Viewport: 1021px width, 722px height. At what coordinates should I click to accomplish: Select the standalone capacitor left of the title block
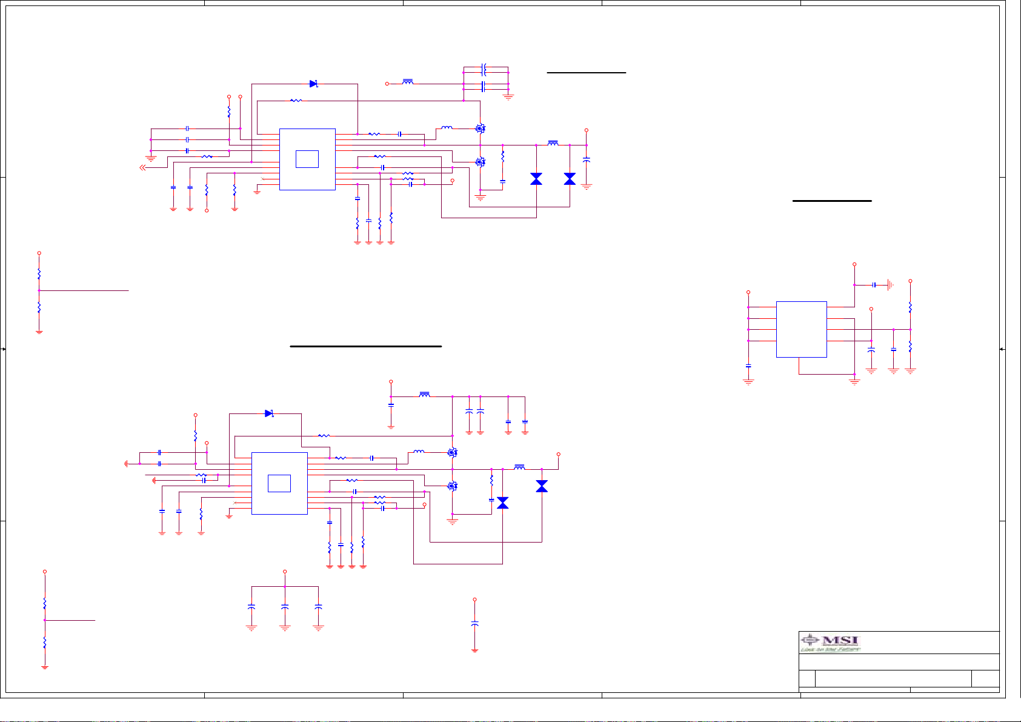click(x=474, y=623)
